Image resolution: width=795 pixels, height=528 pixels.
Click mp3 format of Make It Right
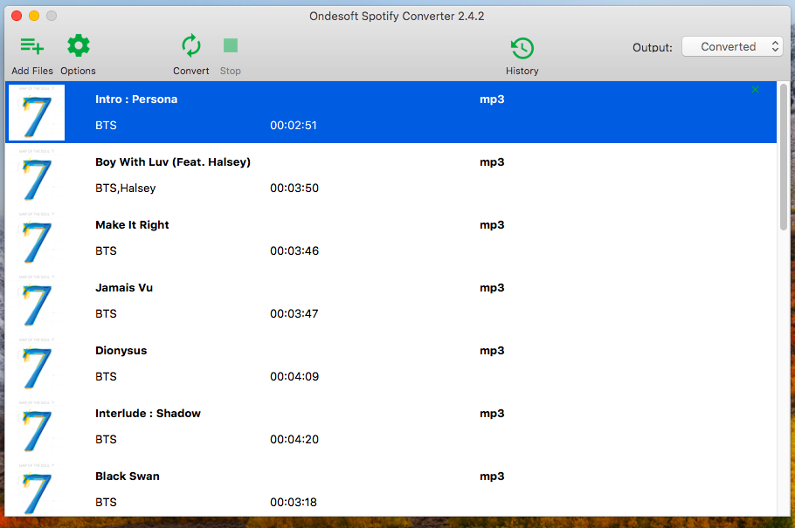[x=493, y=225]
